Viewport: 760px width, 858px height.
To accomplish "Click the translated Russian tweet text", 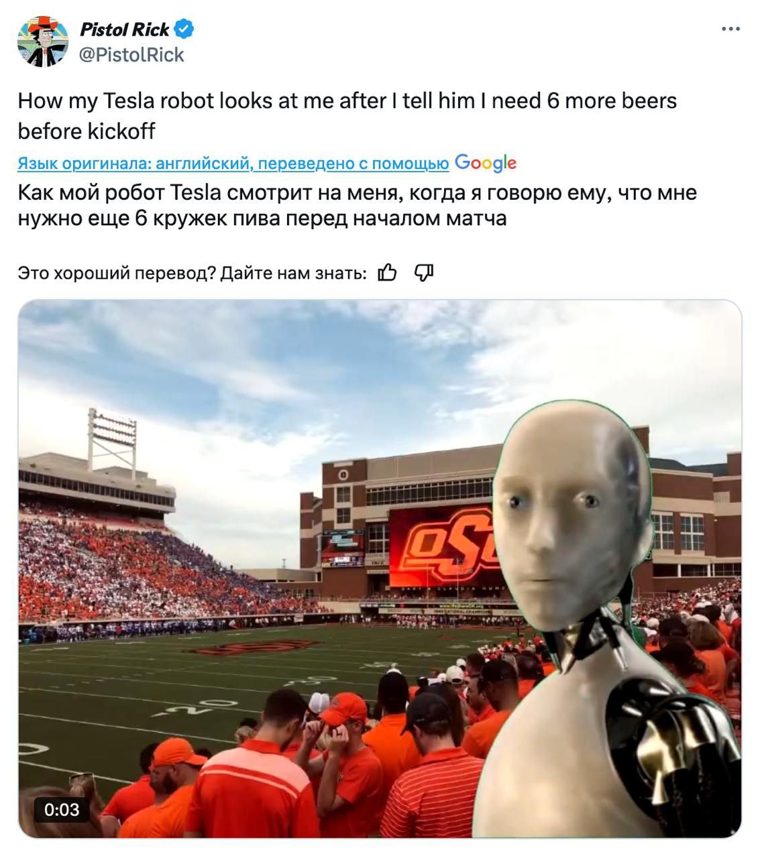I will pyautogui.click(x=357, y=205).
